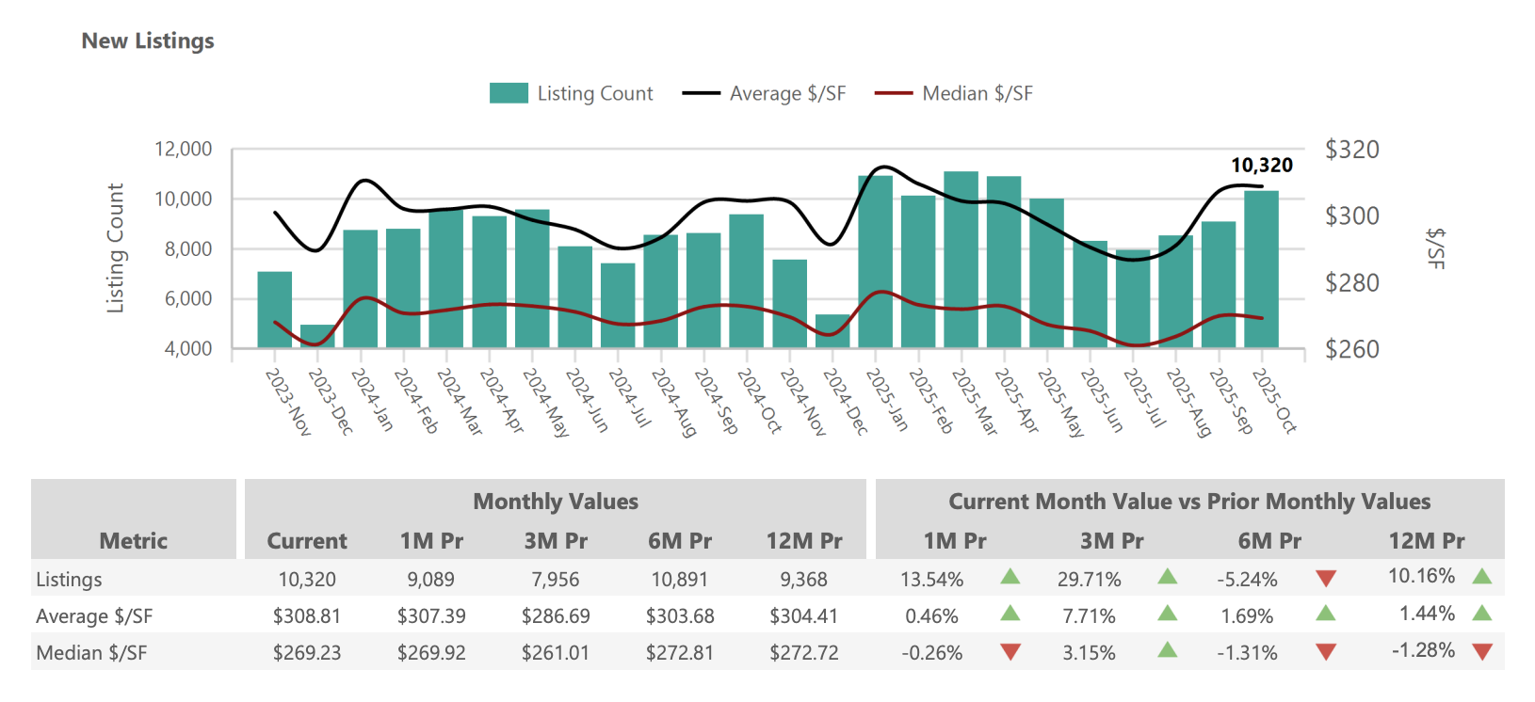Screen dimensions: 1535x702
Task: Click the Metric column header
Action: click(x=134, y=541)
